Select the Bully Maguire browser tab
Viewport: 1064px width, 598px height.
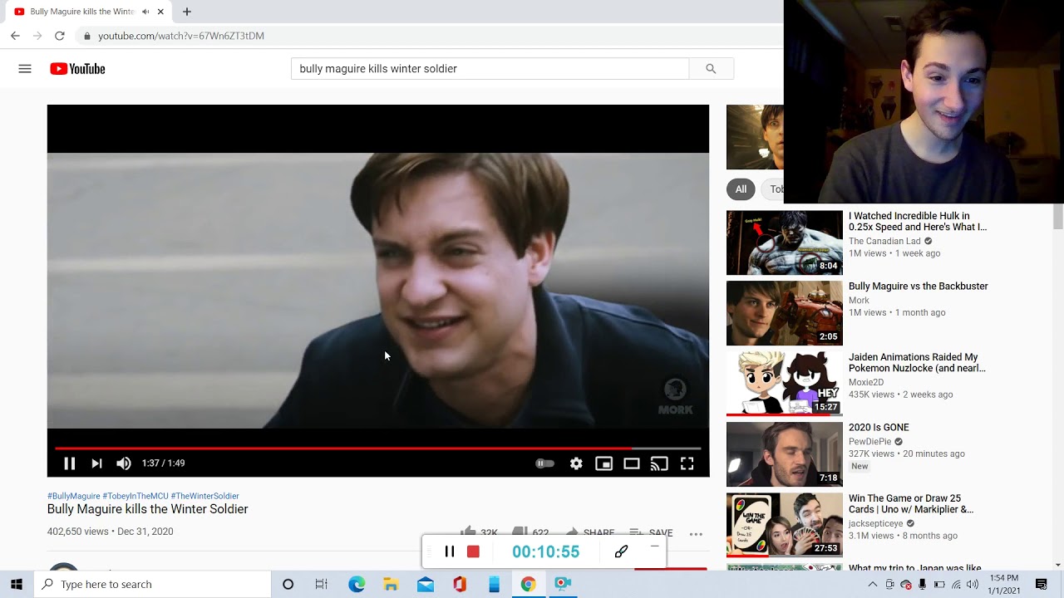coord(87,12)
